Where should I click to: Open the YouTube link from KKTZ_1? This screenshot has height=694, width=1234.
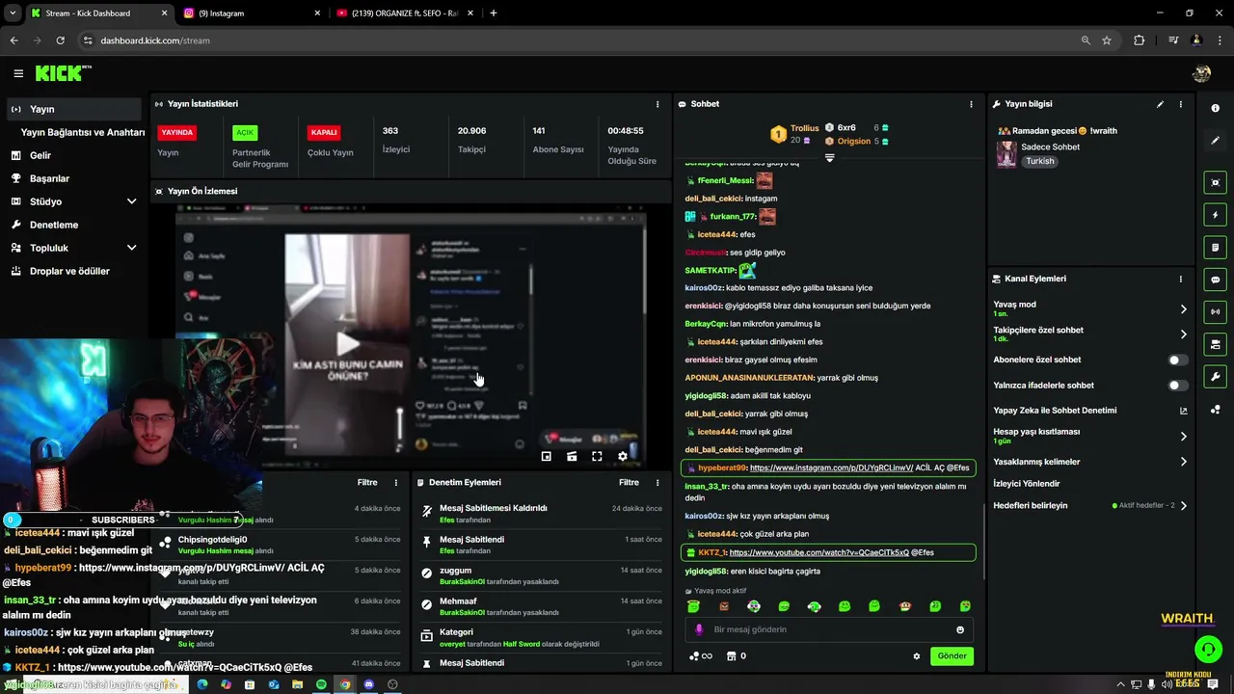[819, 552]
